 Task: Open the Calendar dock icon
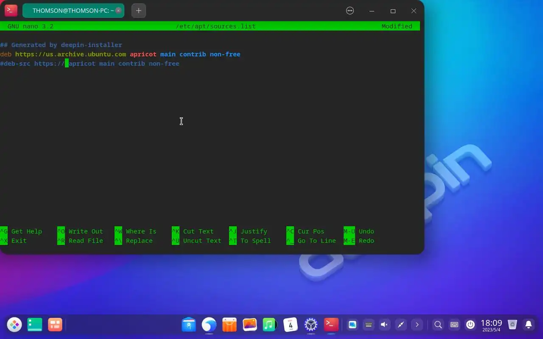pos(291,325)
